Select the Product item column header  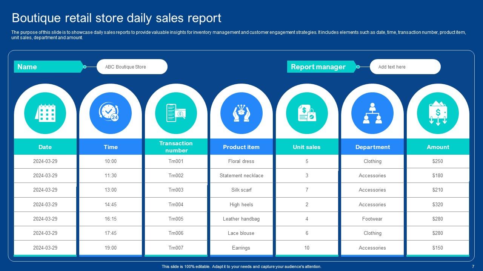coord(241,147)
